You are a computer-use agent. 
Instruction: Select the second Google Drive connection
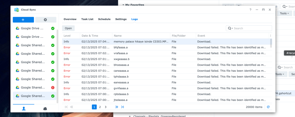(35, 37)
